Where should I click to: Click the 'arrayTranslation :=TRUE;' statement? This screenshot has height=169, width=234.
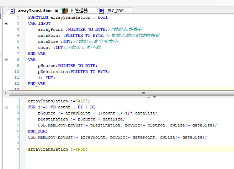coord(58,149)
